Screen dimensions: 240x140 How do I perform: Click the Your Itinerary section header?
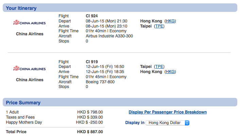point(120,8)
